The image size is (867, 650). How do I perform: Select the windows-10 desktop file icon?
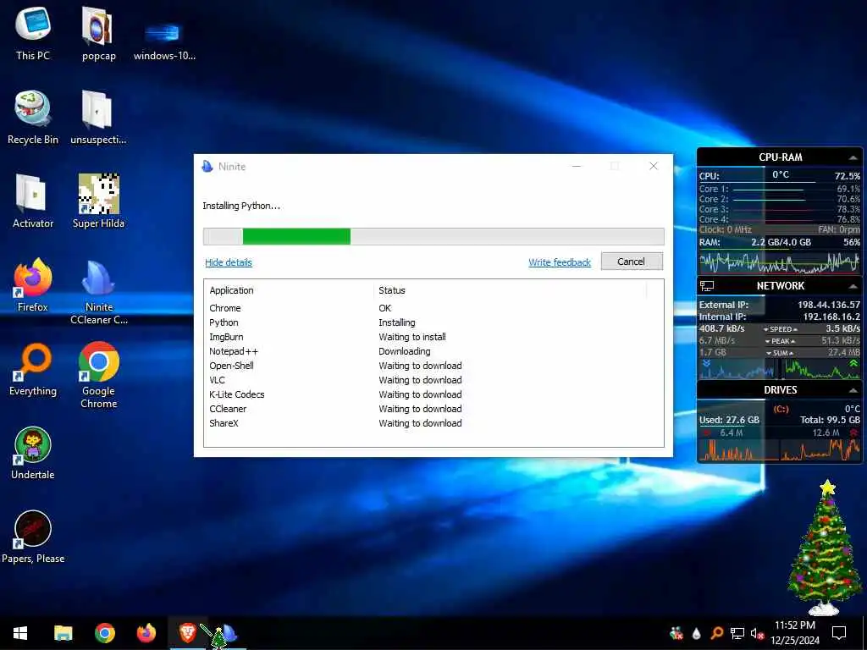[164, 40]
